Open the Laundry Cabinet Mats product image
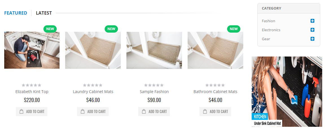 tap(93, 50)
